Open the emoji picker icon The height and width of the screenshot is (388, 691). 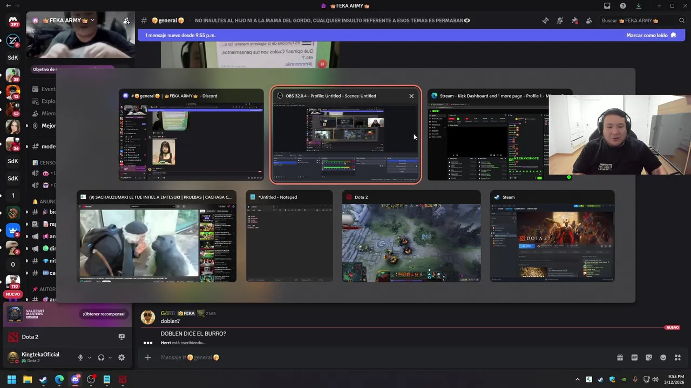click(663, 357)
